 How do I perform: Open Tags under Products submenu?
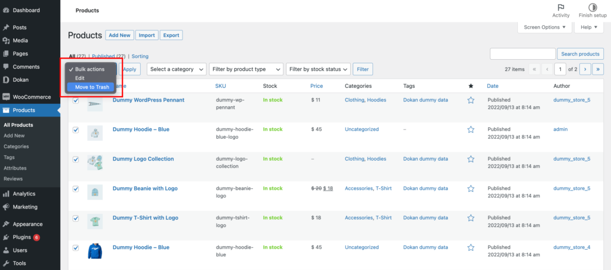(9, 157)
